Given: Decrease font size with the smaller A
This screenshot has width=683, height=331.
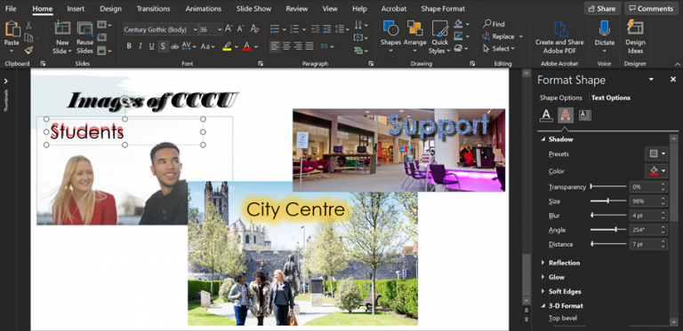Looking at the screenshot, I should [x=240, y=29].
